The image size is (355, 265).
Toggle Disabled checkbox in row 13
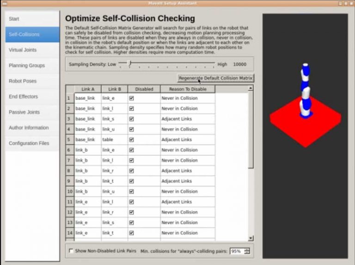click(132, 223)
